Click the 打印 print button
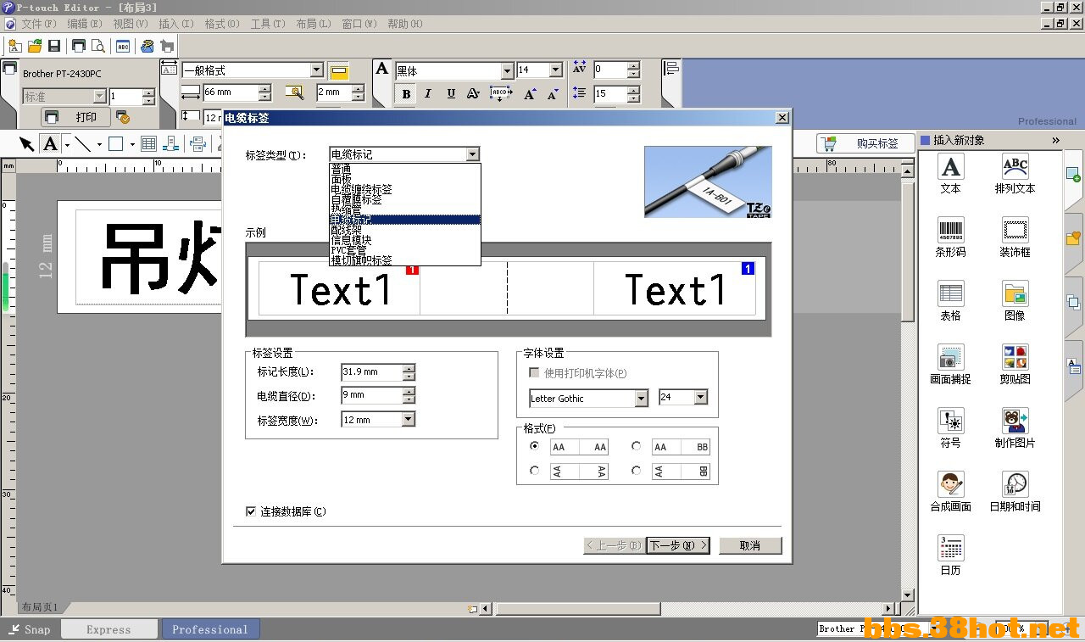This screenshot has width=1085, height=642. 75,117
